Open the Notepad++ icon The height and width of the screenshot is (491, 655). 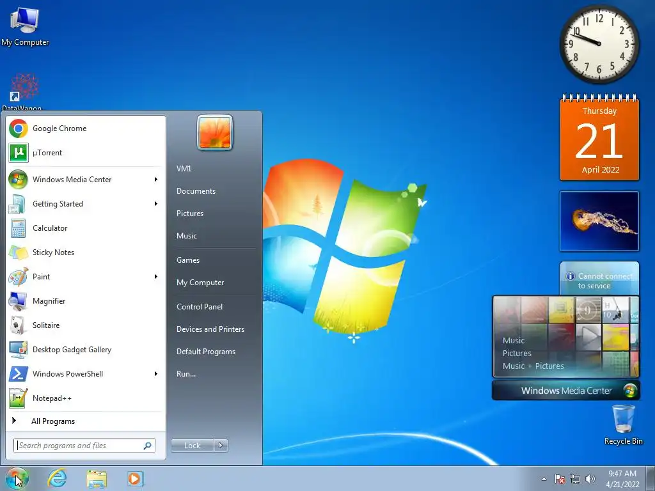click(18, 398)
